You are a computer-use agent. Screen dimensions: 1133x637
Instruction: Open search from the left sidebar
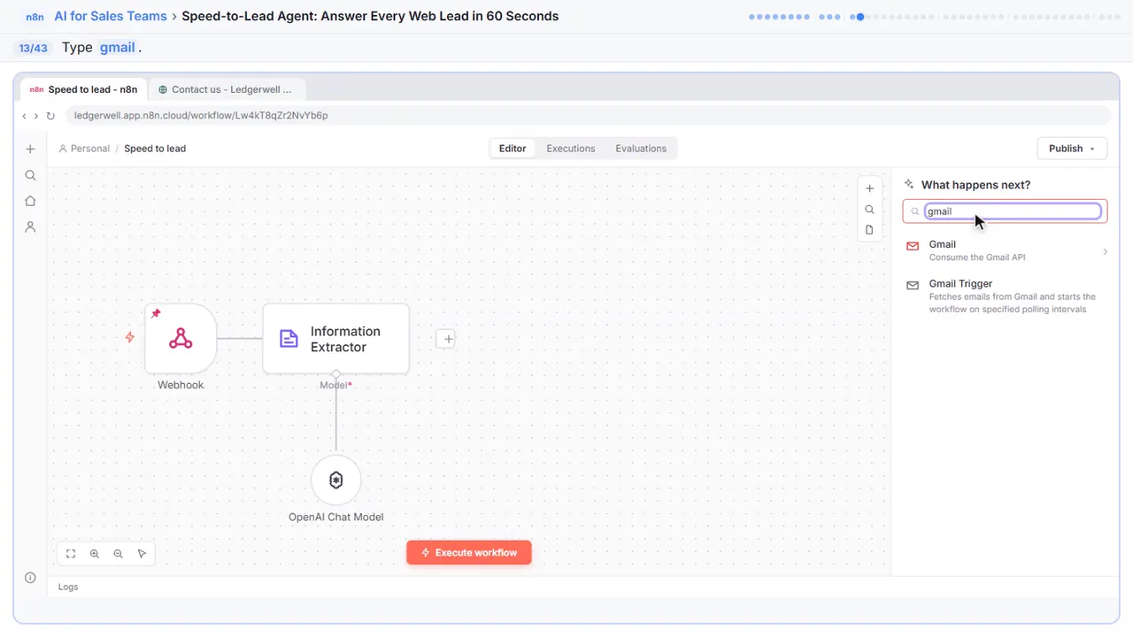pyautogui.click(x=30, y=175)
